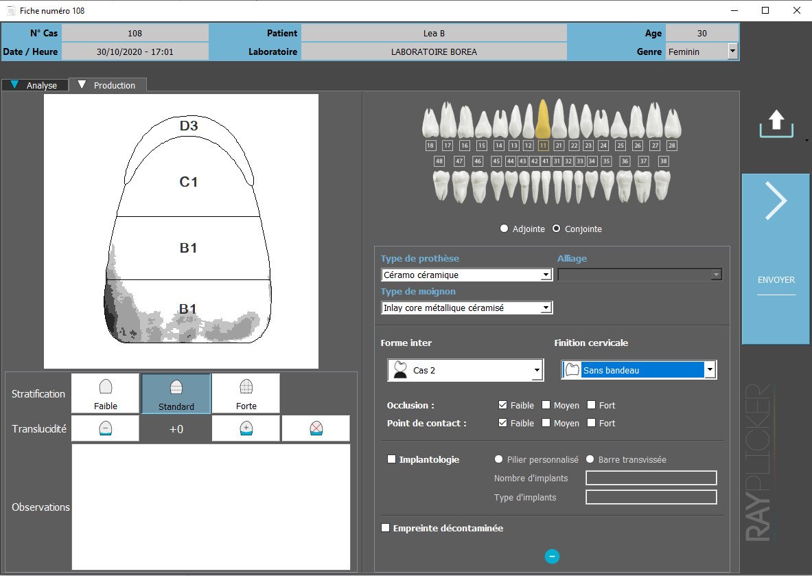
Task: Select the Forte stratification icon
Action: tap(246, 393)
